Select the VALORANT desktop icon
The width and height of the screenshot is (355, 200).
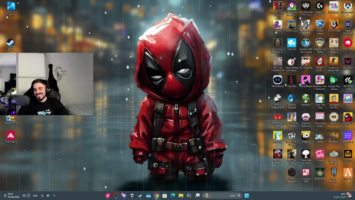tap(348, 63)
